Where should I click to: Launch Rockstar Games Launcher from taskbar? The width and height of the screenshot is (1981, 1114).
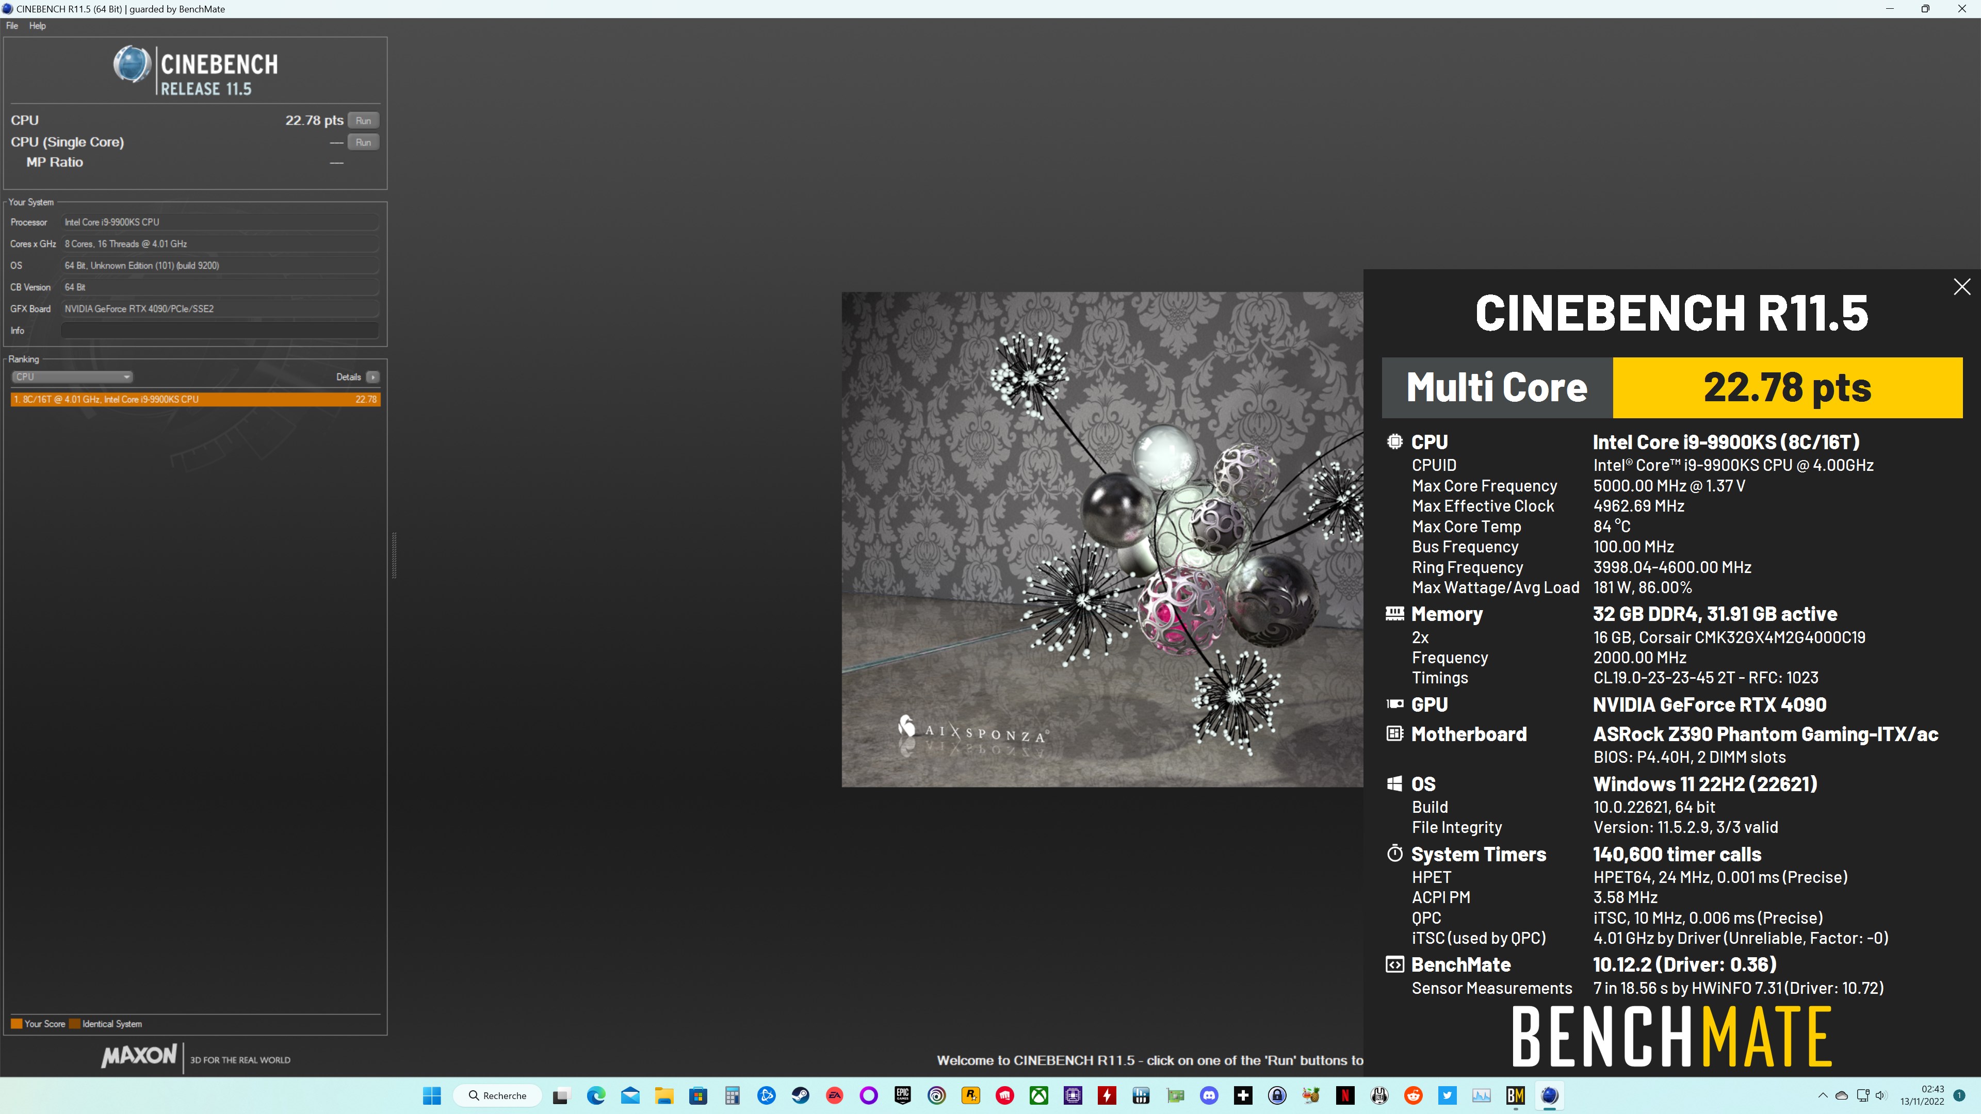(x=970, y=1095)
